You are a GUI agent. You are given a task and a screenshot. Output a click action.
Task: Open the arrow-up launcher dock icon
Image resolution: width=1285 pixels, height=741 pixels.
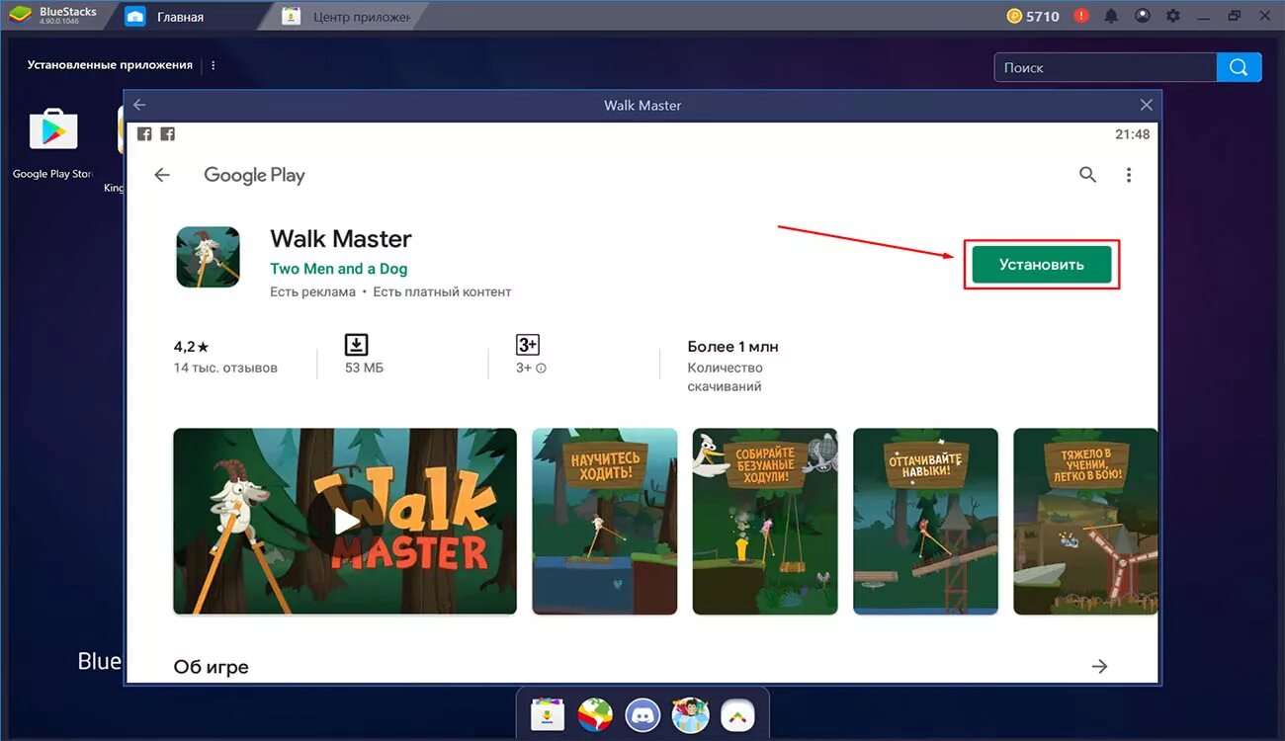[737, 713]
